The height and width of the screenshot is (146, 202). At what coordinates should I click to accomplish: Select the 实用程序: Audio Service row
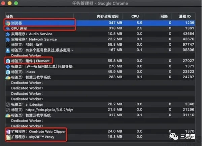pyautogui.click(x=100, y=34)
